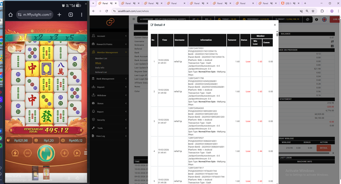The width and height of the screenshot is (341, 184).
Task: Expand the Withdraw sidebar menu
Action: (109, 95)
